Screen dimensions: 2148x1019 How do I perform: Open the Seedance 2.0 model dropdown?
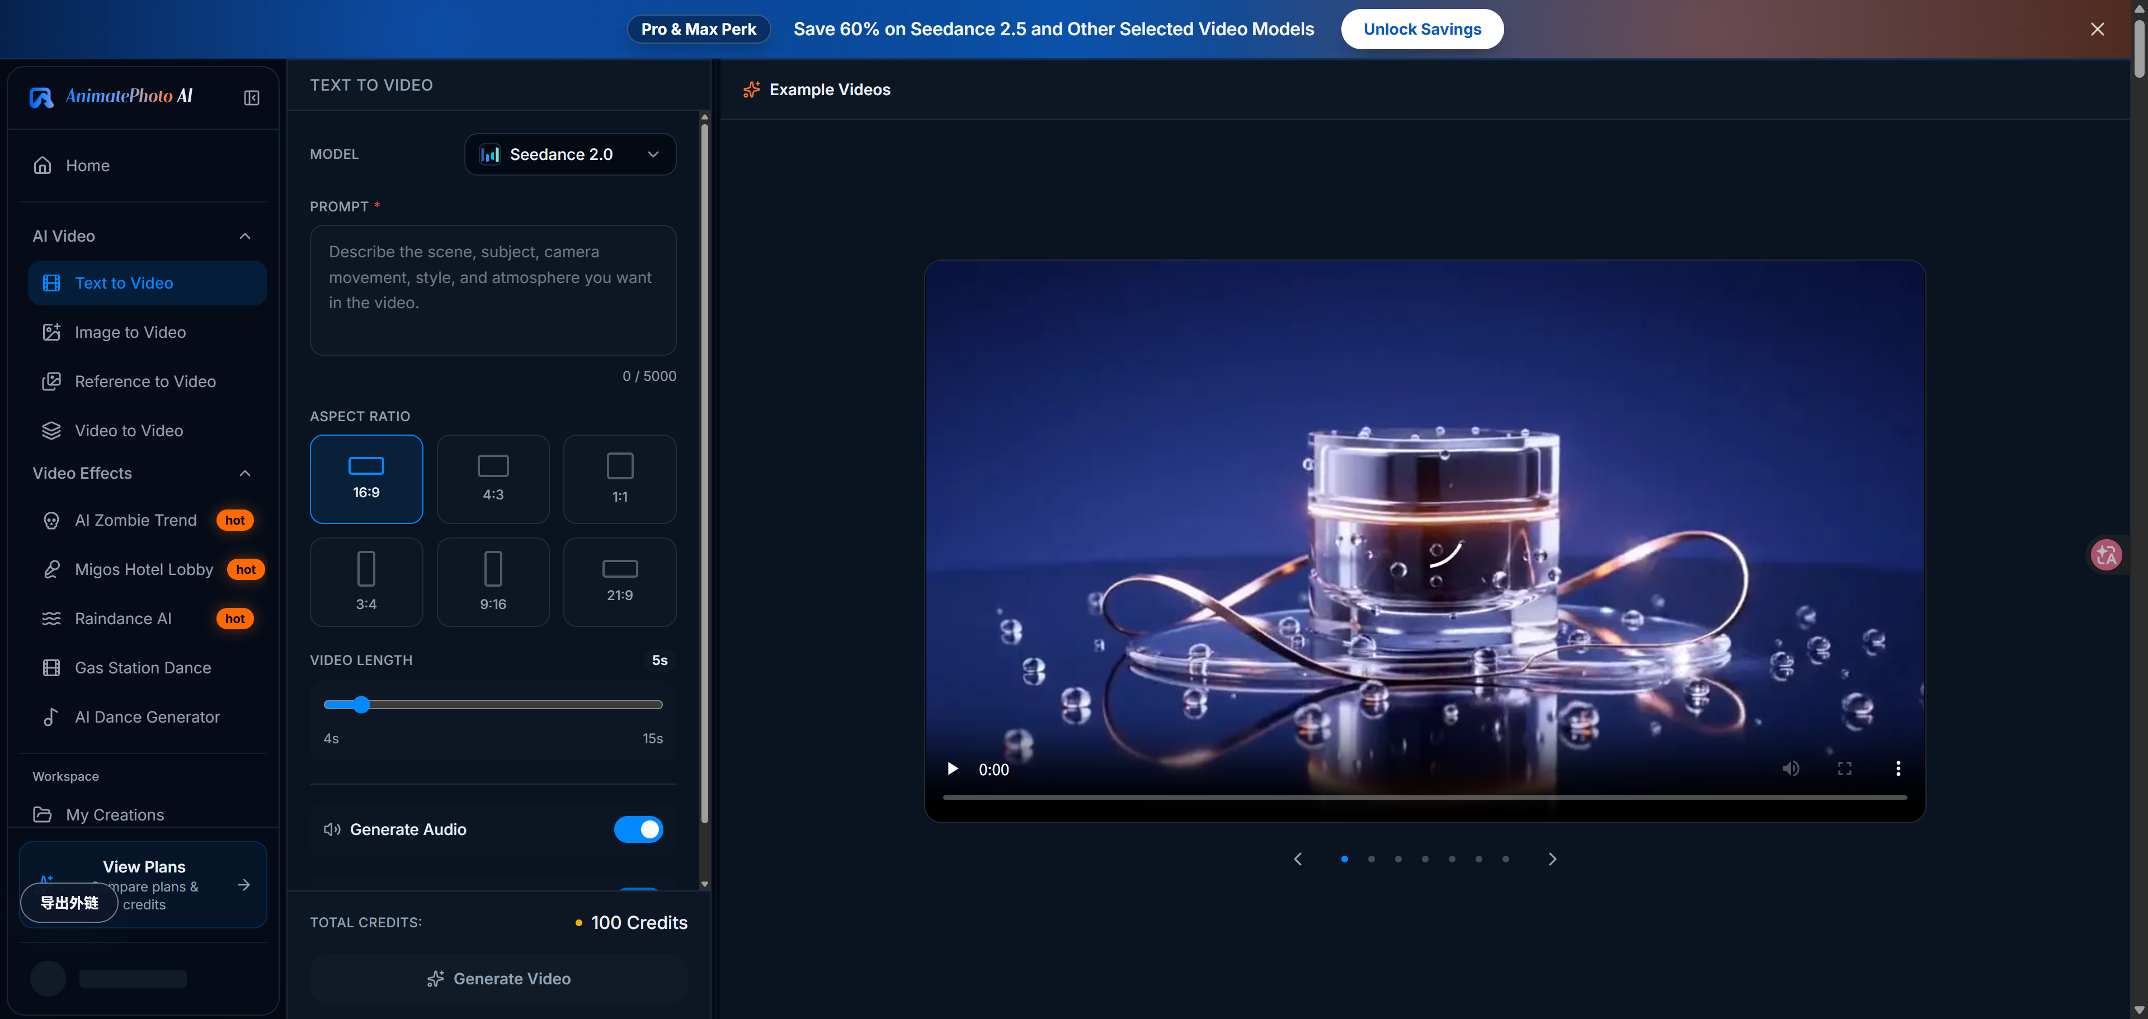tap(571, 154)
